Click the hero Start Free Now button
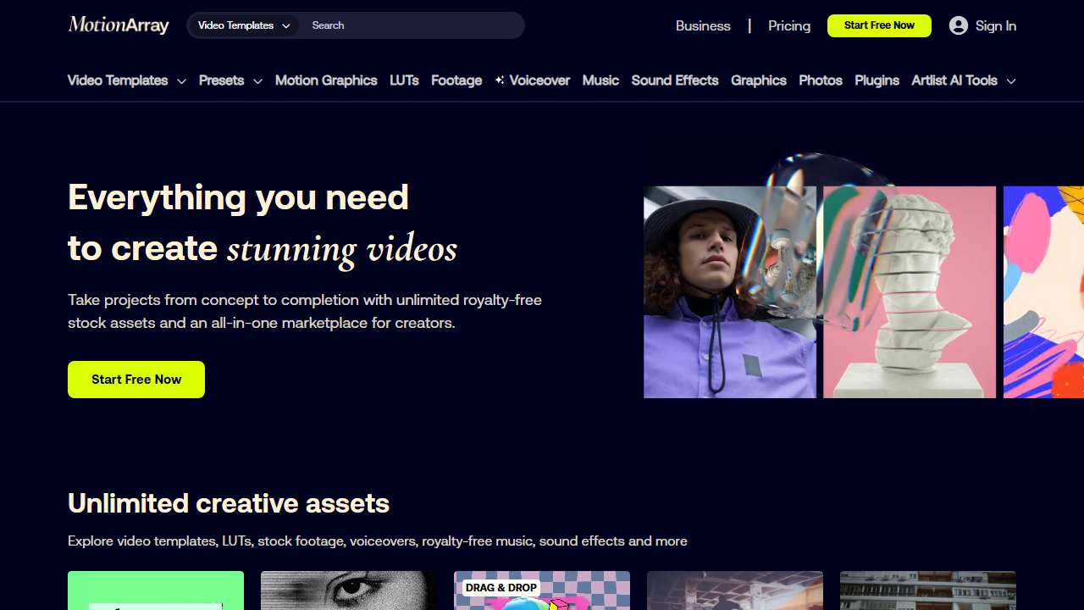Screen dimensions: 1084x610 click(136, 380)
